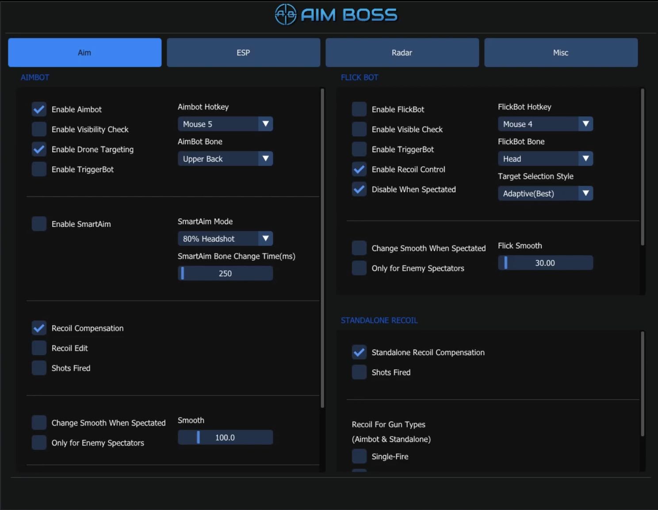Image resolution: width=658 pixels, height=510 pixels.
Task: Click the Recoil For Gun Types label
Action: click(389, 425)
